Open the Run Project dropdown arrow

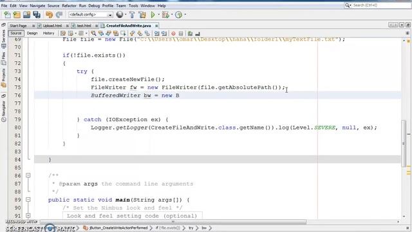coord(158,15)
